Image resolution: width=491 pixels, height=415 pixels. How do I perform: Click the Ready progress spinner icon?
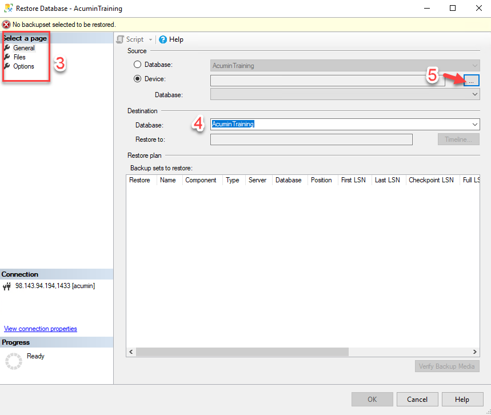pyautogui.click(x=14, y=361)
